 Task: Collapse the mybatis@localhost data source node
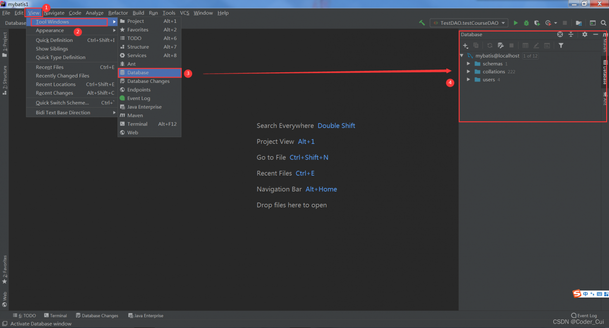tap(462, 56)
